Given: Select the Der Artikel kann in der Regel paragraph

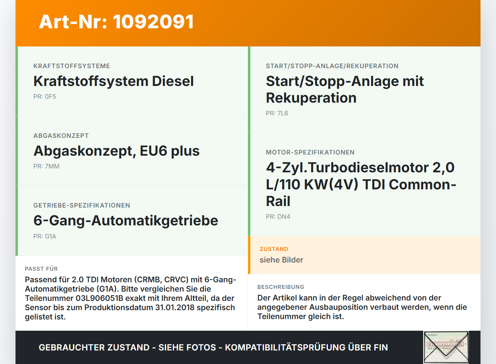Looking at the screenshot, I should click(x=362, y=307).
